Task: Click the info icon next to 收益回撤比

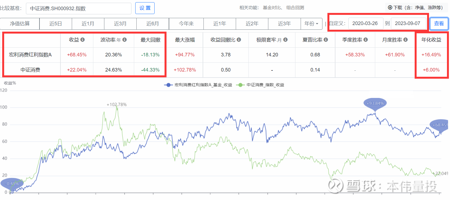Action: tap(239, 40)
